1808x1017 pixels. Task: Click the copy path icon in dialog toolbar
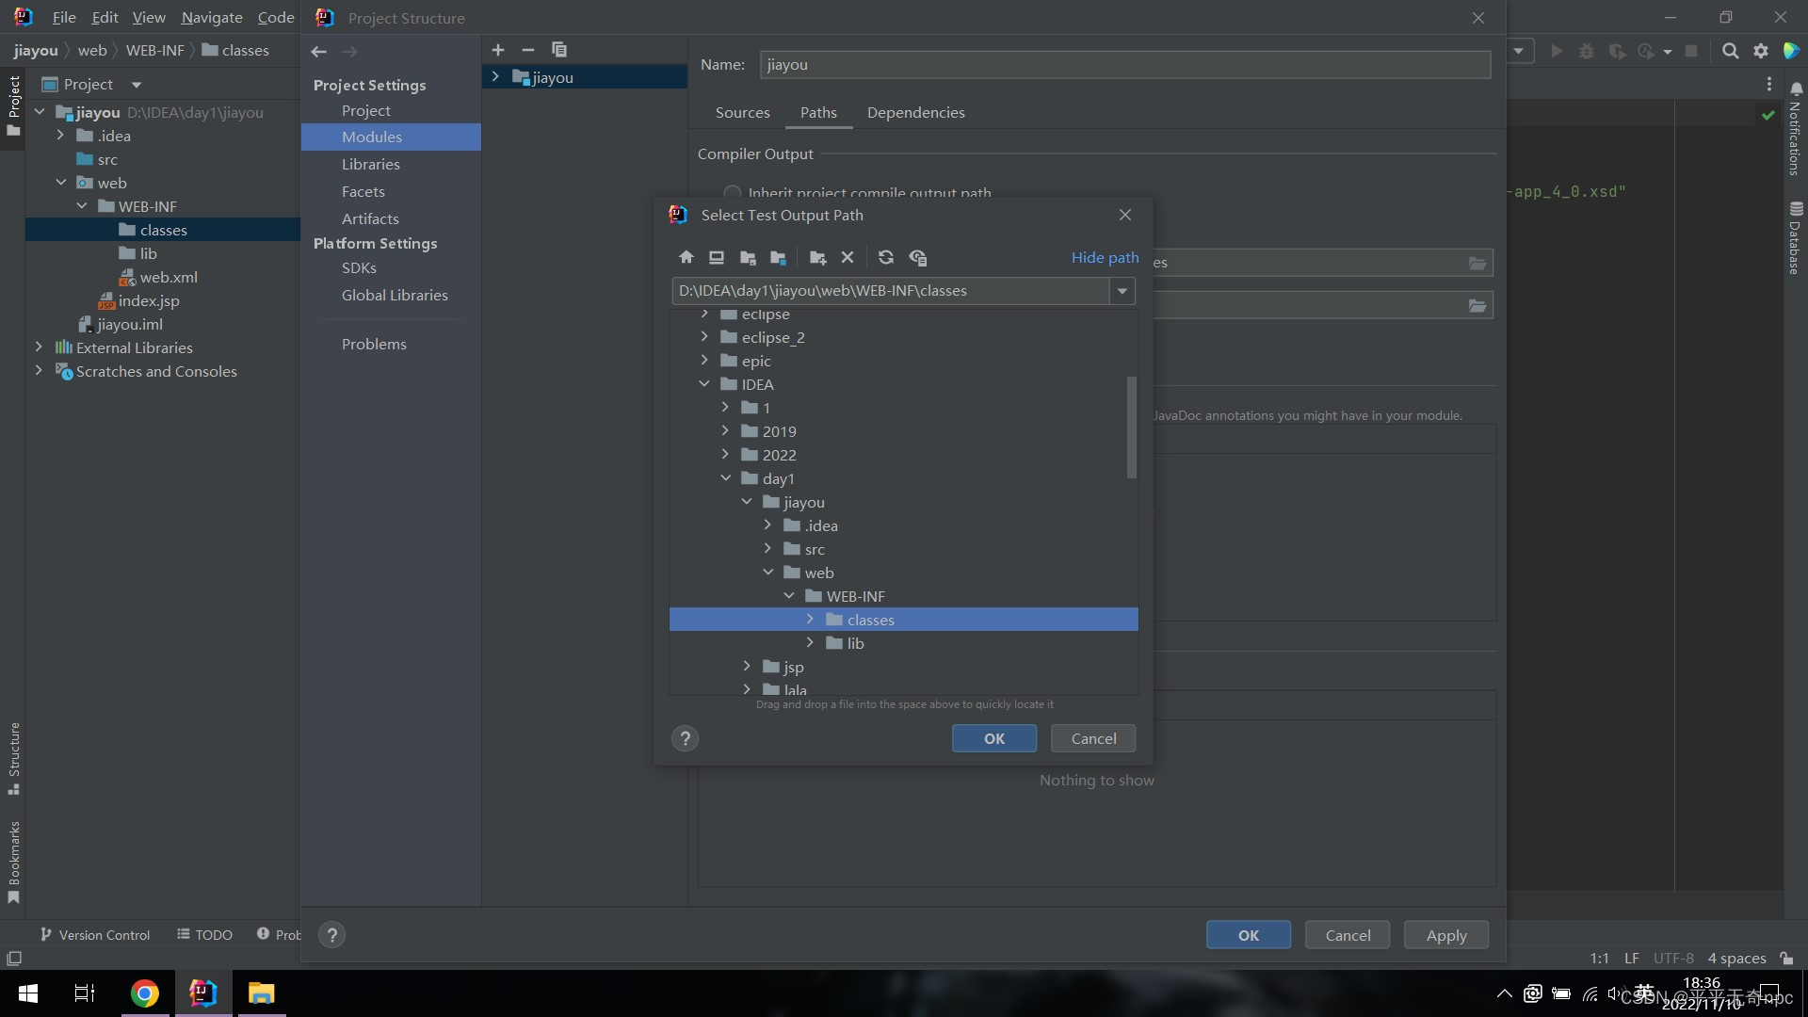pos(919,257)
